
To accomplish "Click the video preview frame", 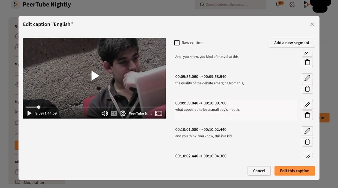I will click(94, 78).
